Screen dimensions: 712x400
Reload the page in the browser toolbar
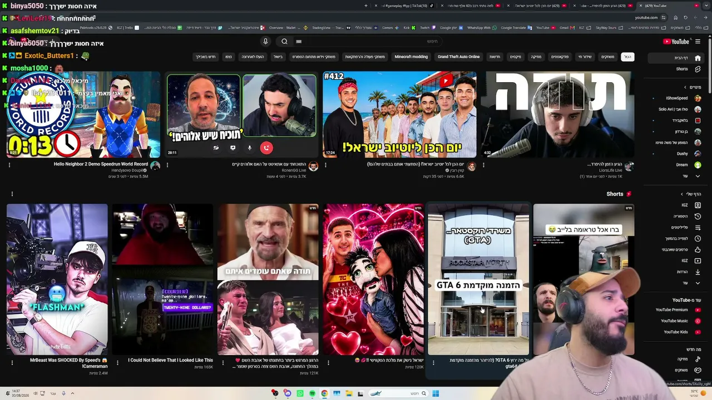point(685,17)
